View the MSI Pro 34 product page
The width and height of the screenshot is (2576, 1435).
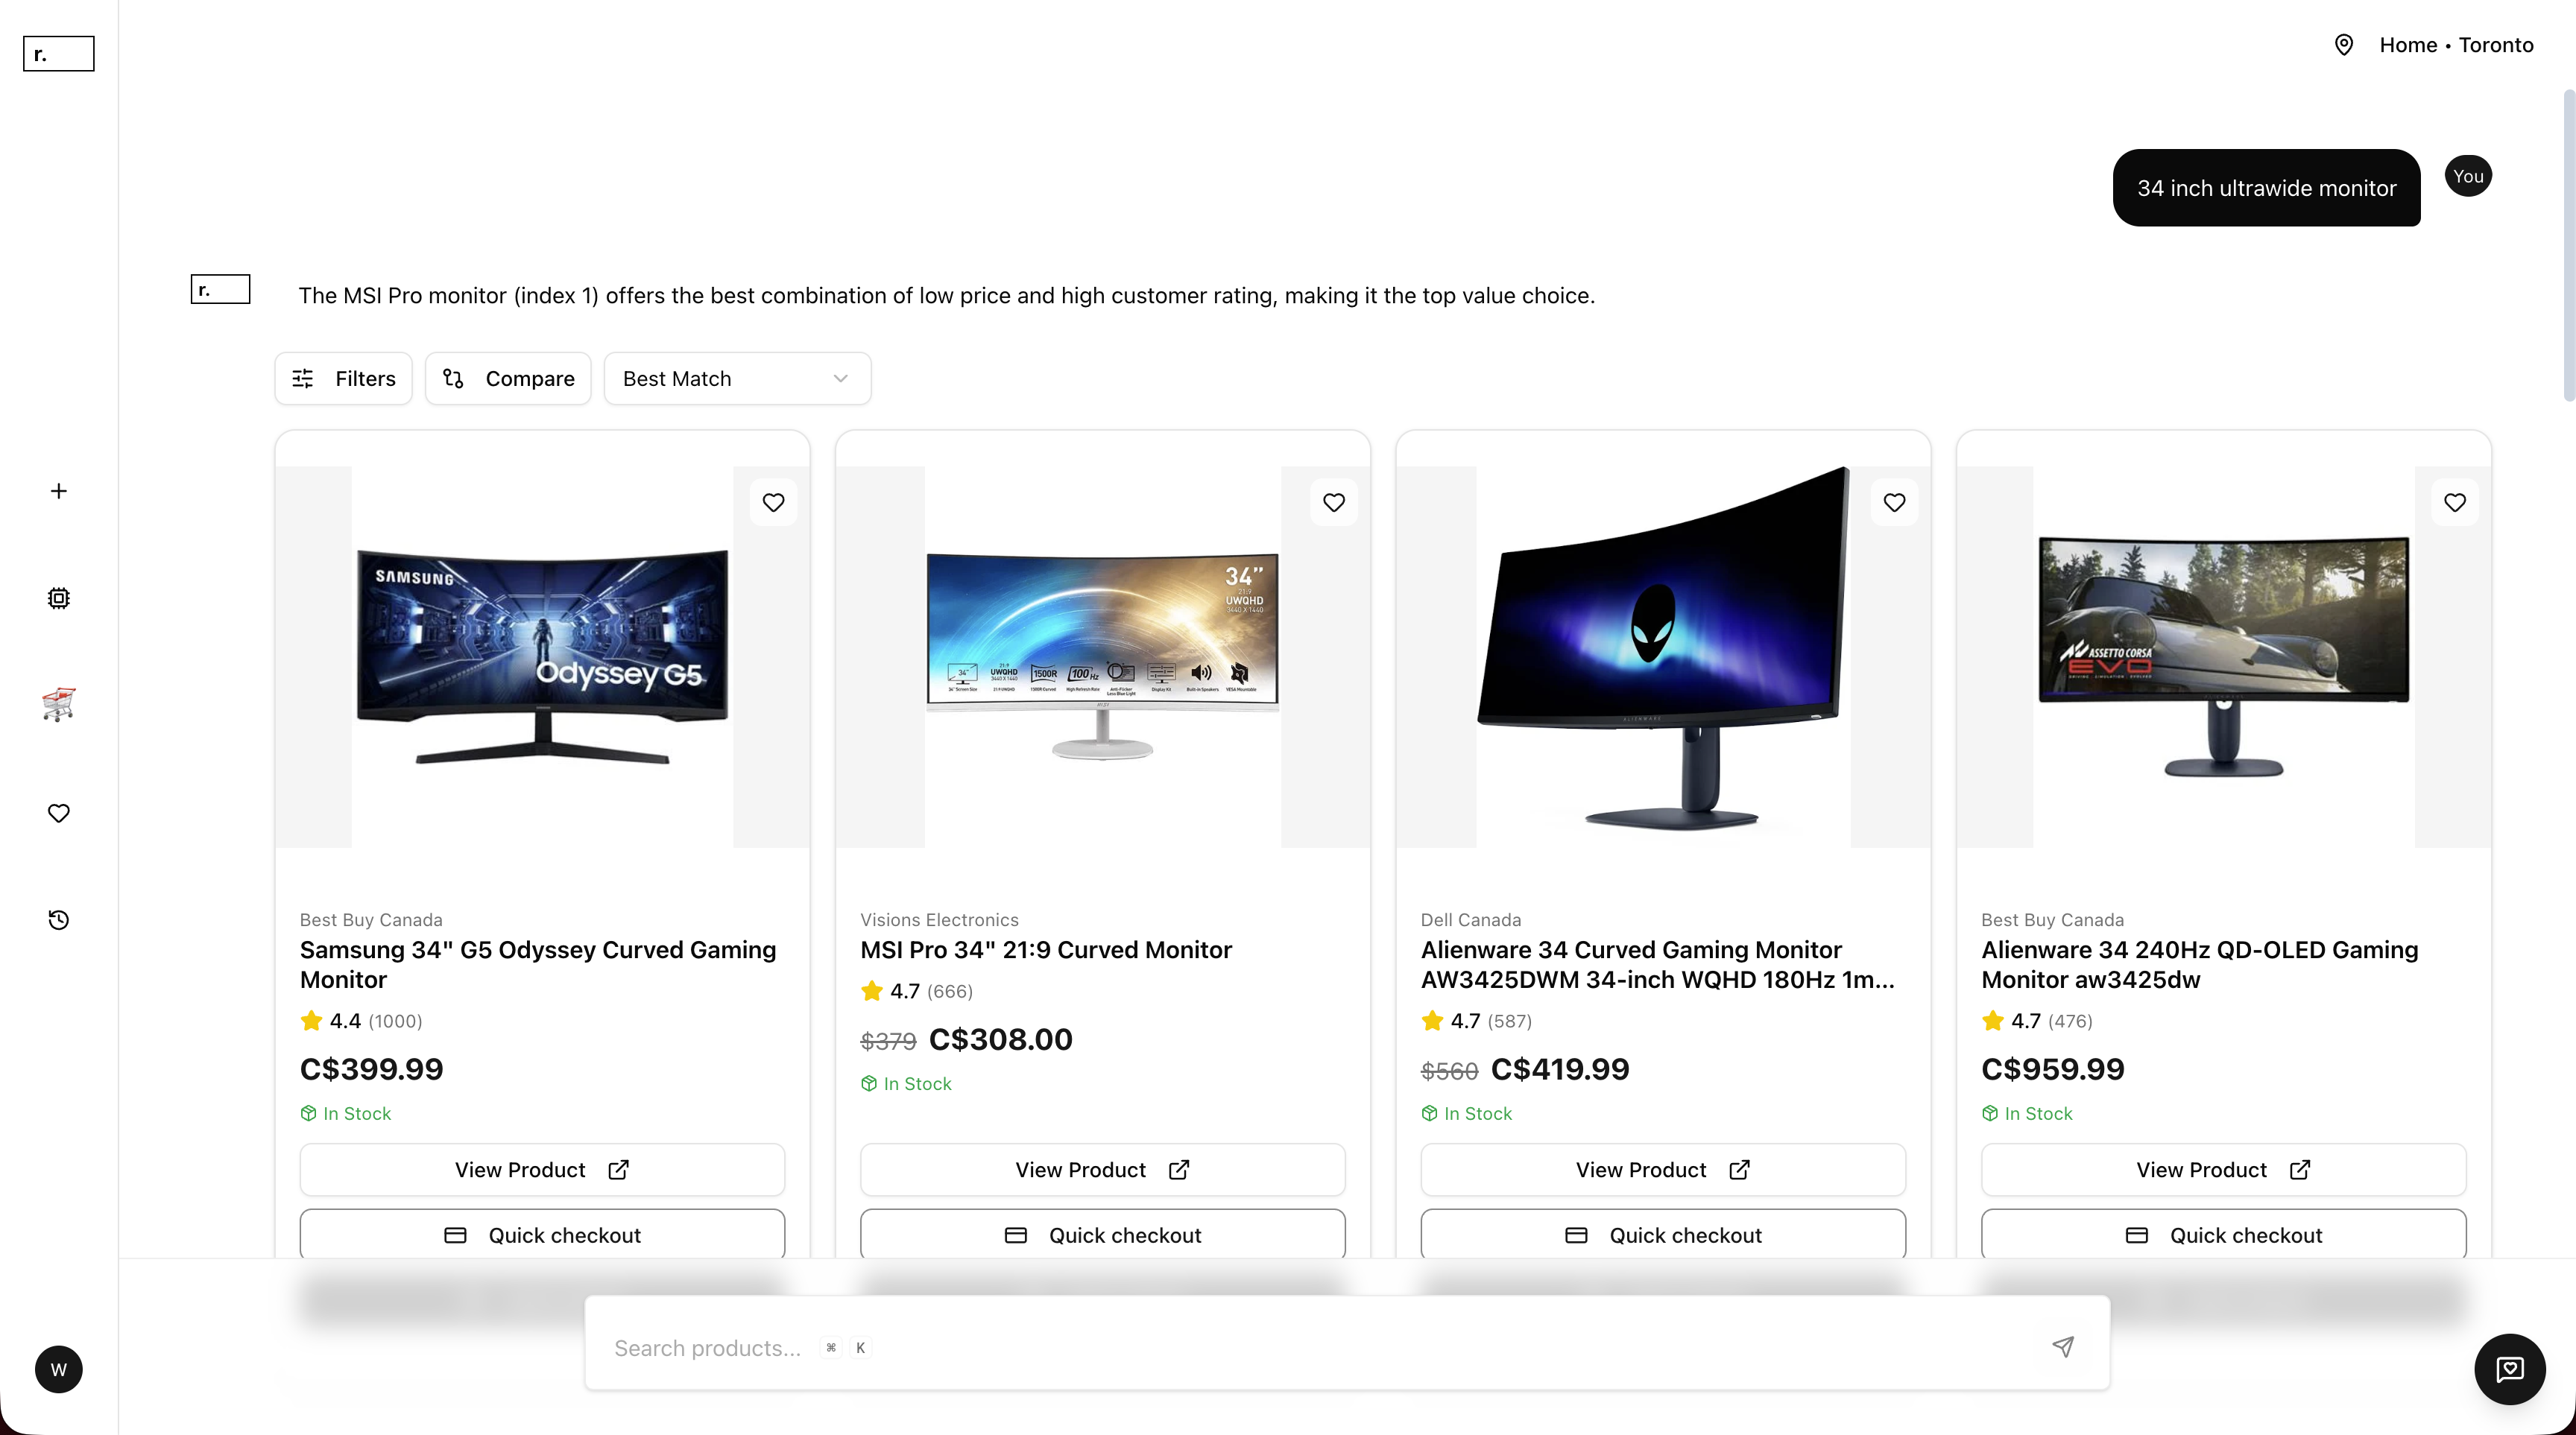click(x=1101, y=1169)
